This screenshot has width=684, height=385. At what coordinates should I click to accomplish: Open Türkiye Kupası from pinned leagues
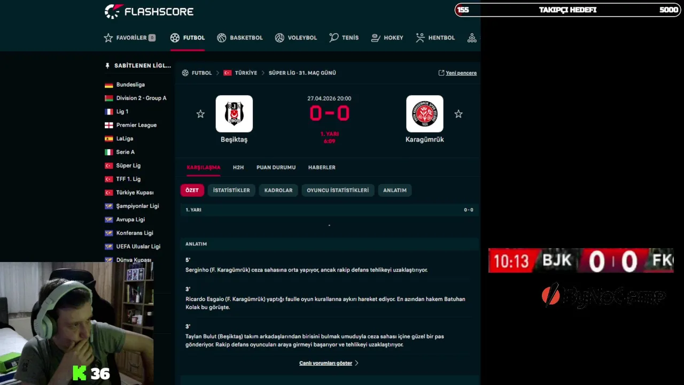(x=129, y=192)
